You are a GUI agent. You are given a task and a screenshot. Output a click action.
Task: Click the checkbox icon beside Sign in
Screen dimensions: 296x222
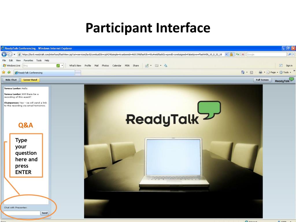coord(281,65)
